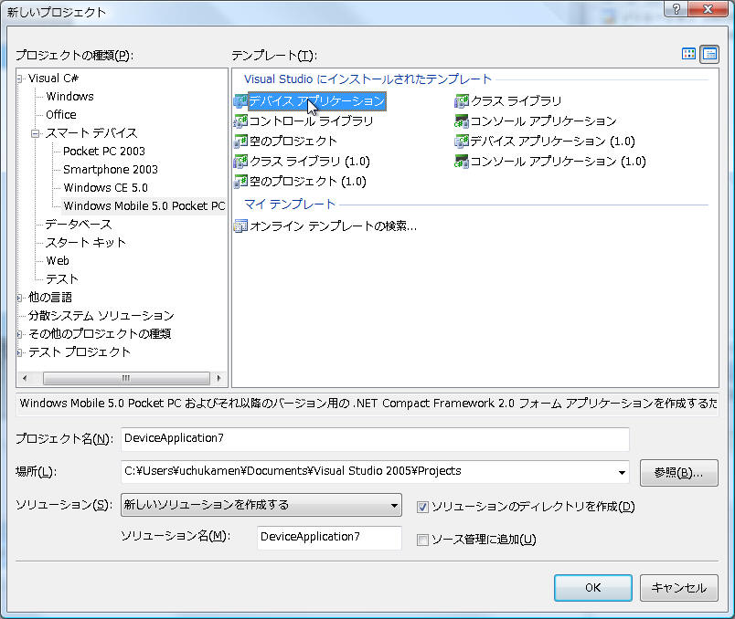Select the クラス ライブラリ template icon

[462, 101]
